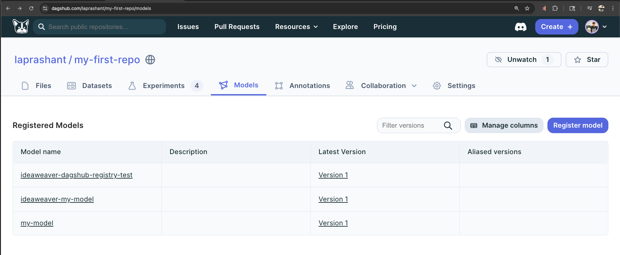Go to the Explore page
620x255 pixels.
(x=345, y=27)
